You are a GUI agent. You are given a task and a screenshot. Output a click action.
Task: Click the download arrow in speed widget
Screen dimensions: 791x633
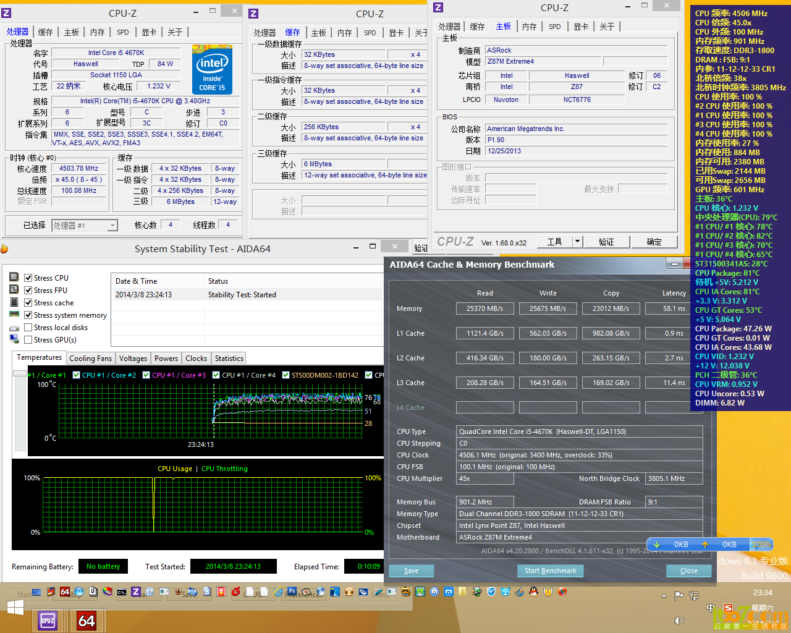[657, 545]
